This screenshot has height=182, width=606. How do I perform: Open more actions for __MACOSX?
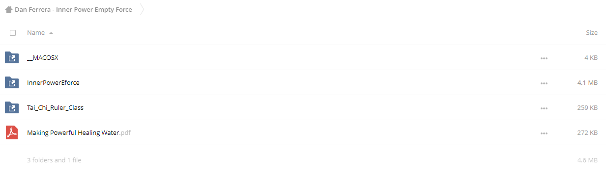[x=544, y=58]
